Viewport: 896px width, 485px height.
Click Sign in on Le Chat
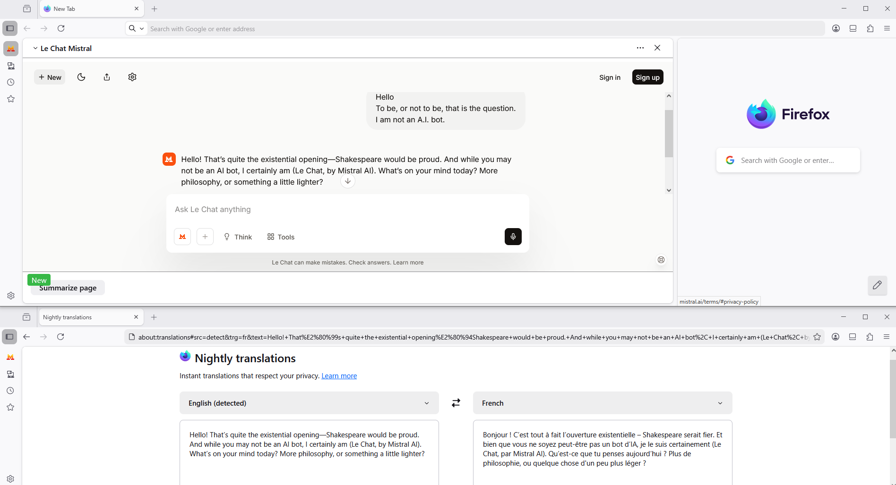point(610,77)
